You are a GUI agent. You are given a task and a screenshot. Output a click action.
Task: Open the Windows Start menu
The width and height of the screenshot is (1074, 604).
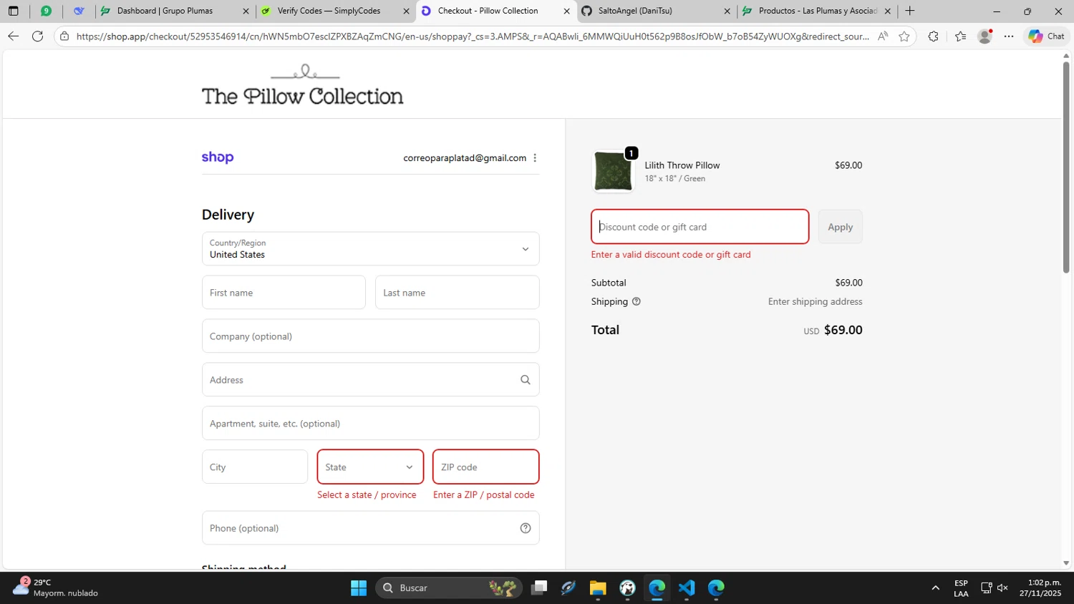pyautogui.click(x=359, y=588)
